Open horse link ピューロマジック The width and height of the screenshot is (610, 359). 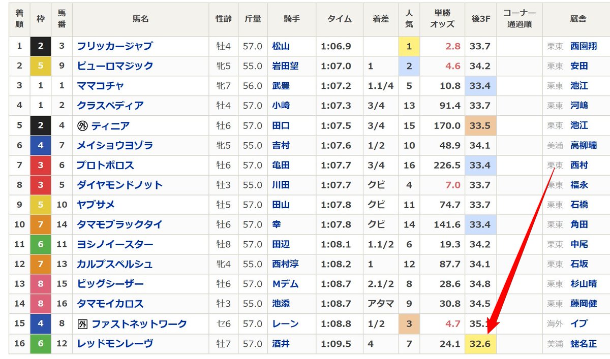pos(115,66)
